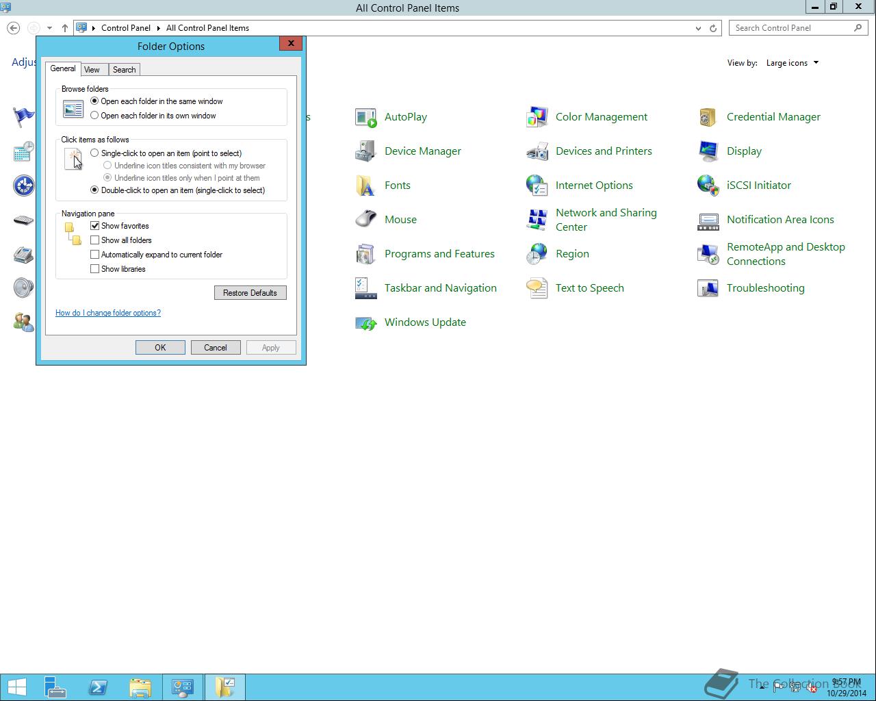Open the Mouse settings icon
This screenshot has width=876, height=701.
pyautogui.click(x=366, y=220)
